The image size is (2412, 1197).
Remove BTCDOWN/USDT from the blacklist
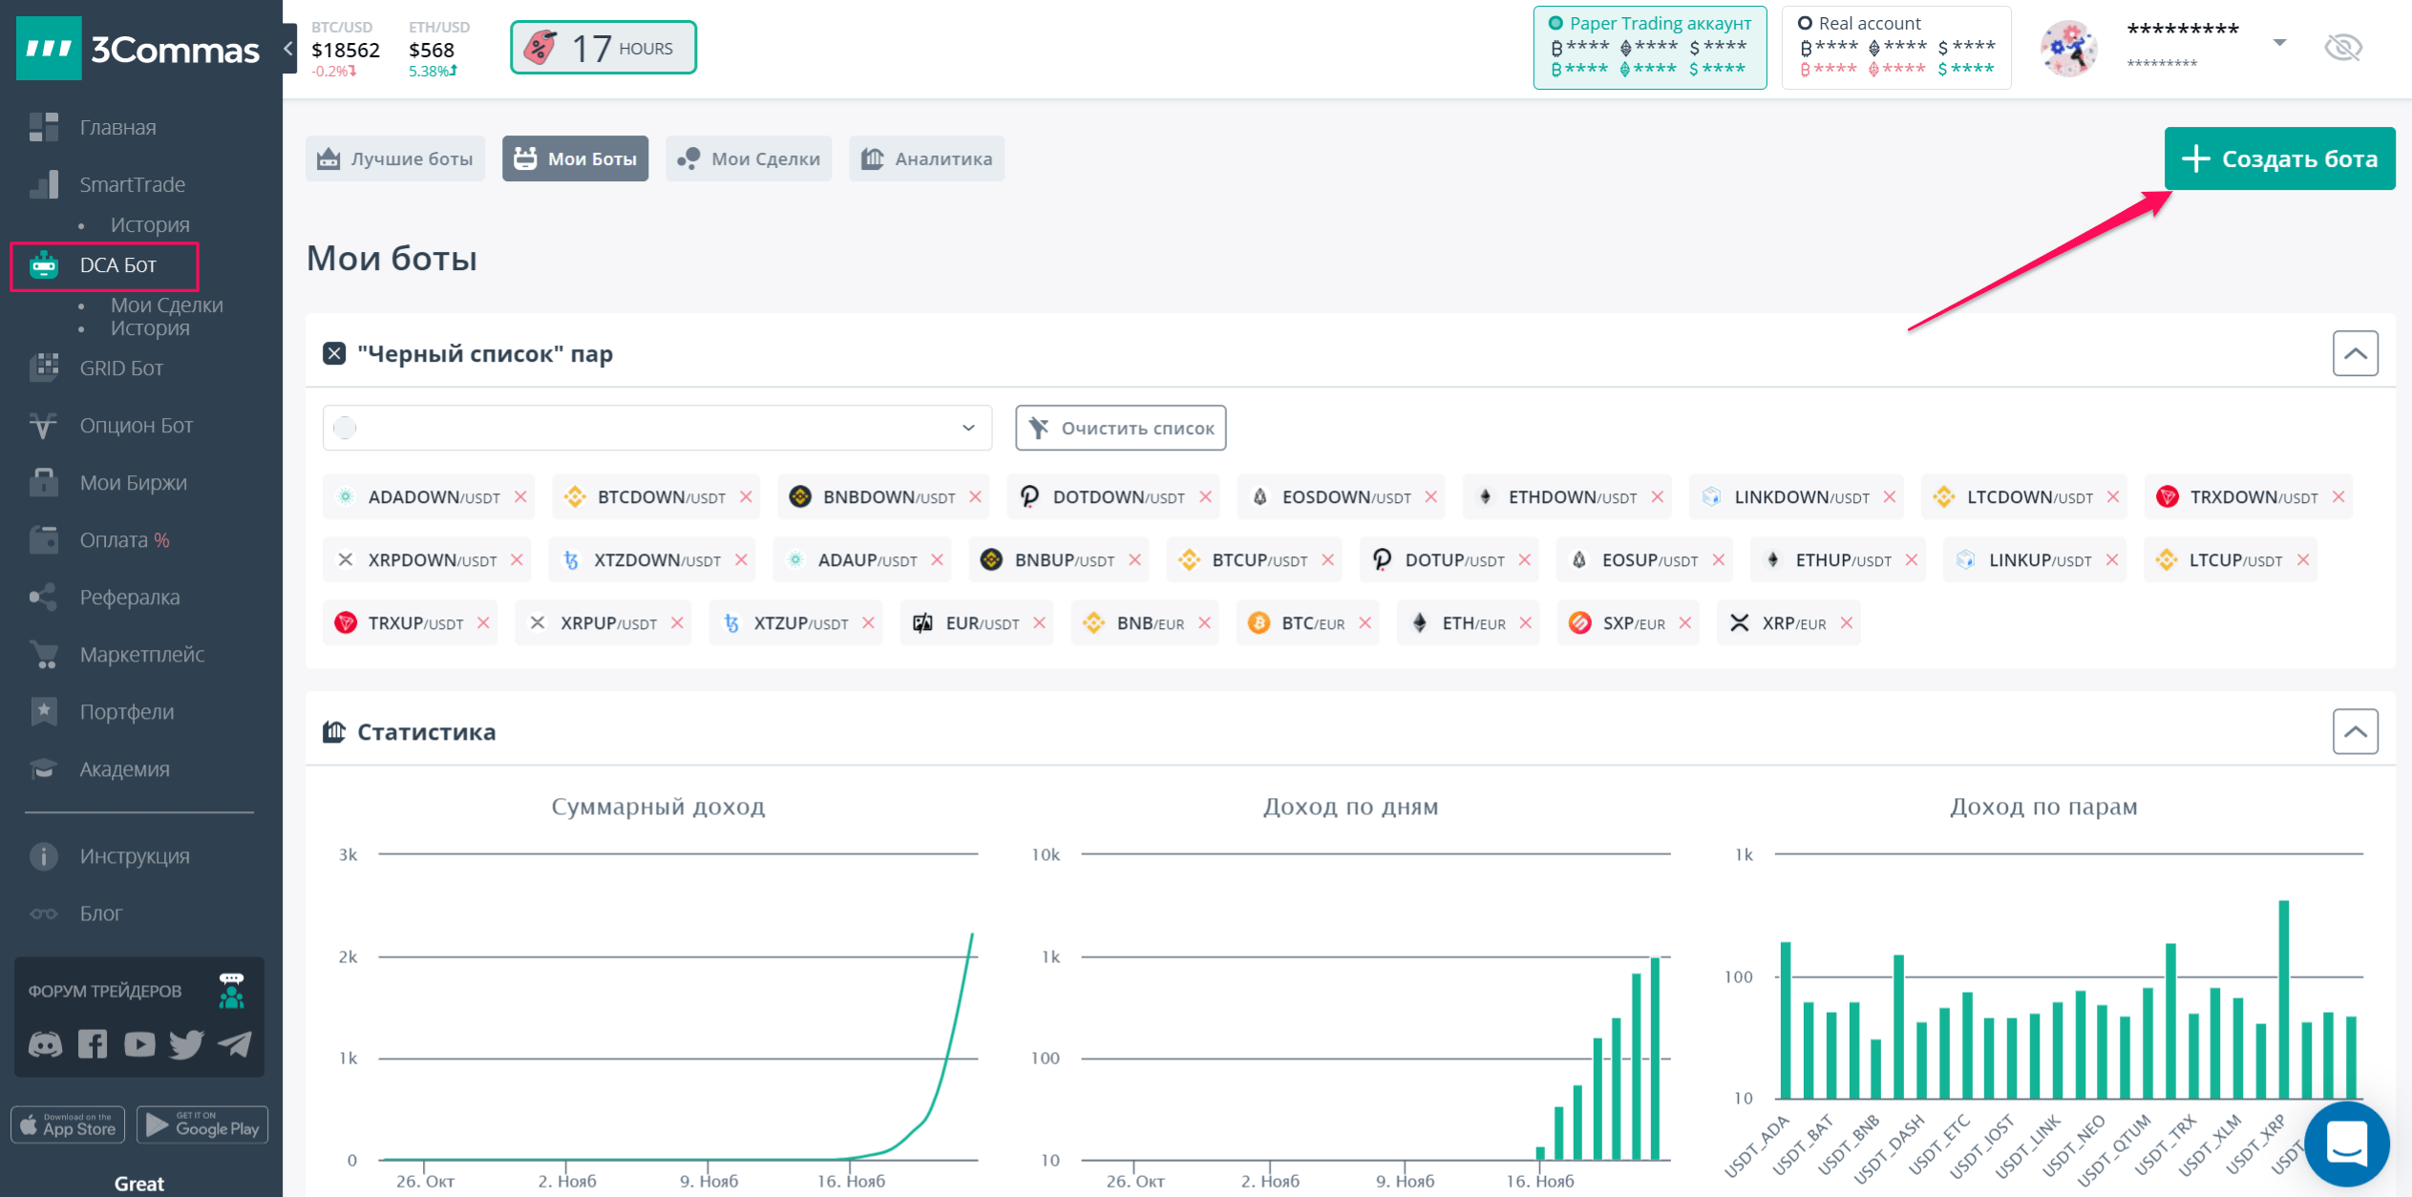(746, 496)
